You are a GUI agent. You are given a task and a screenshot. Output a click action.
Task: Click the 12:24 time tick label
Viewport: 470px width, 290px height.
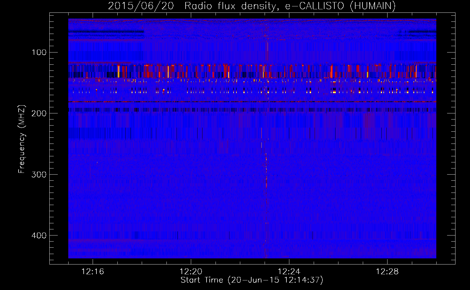[289, 272]
